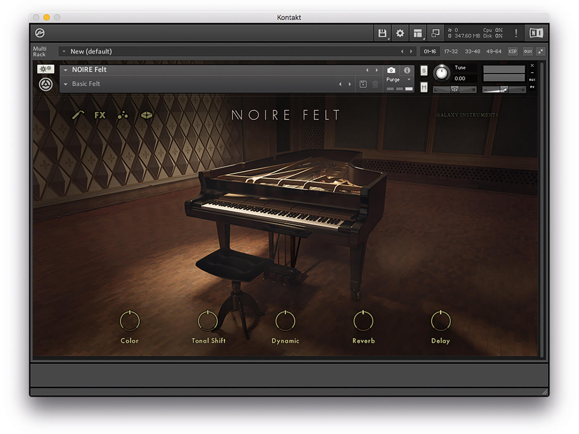Open the particles engine page icon
Screen dimensions: 579x434
pos(123,115)
